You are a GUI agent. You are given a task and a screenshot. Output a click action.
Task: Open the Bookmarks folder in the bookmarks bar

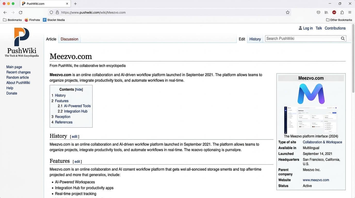point(12,20)
